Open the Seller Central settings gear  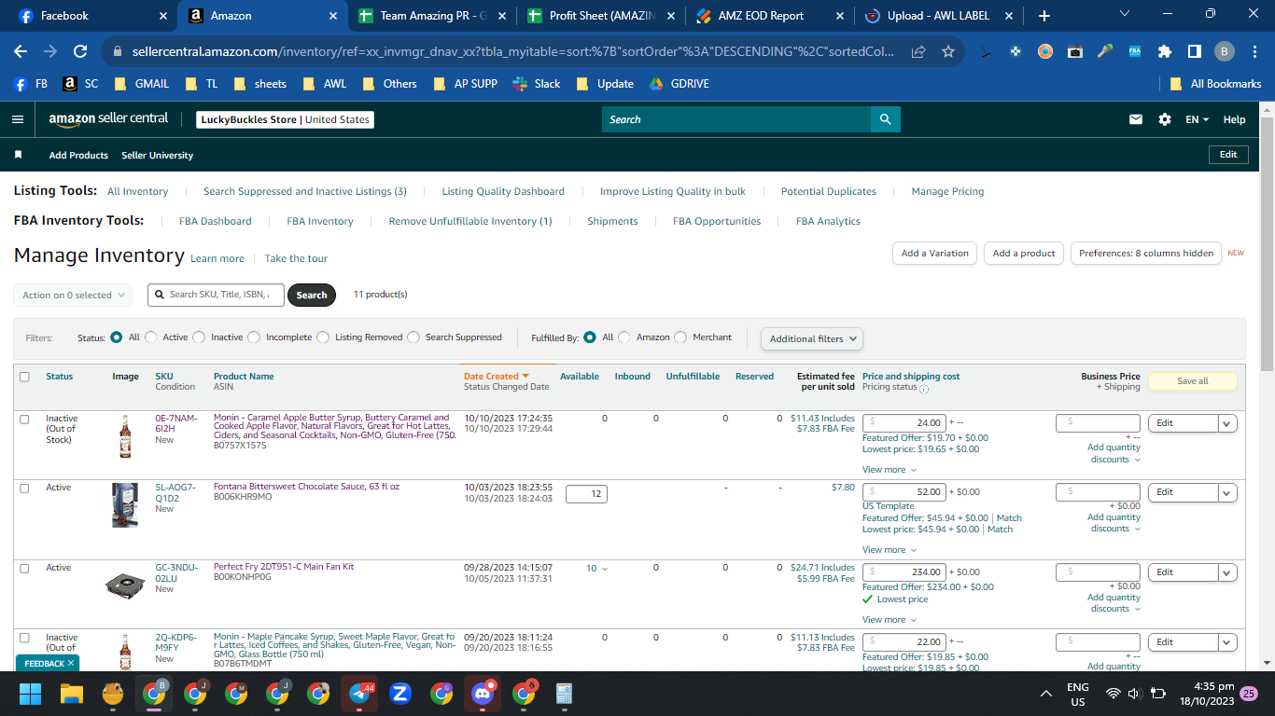(x=1164, y=119)
